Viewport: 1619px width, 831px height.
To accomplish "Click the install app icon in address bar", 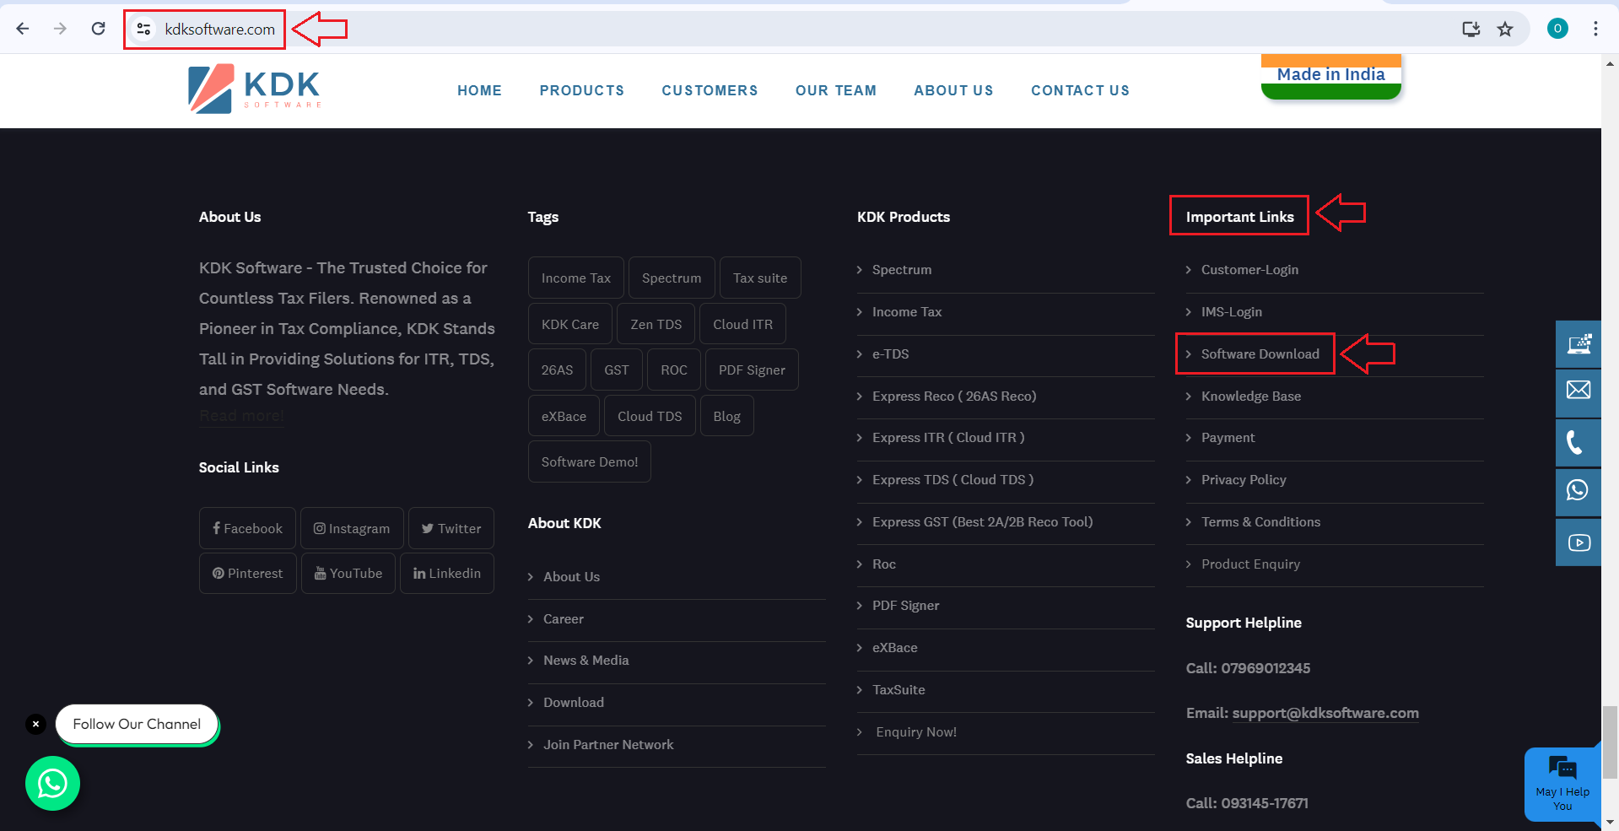I will coord(1471,30).
